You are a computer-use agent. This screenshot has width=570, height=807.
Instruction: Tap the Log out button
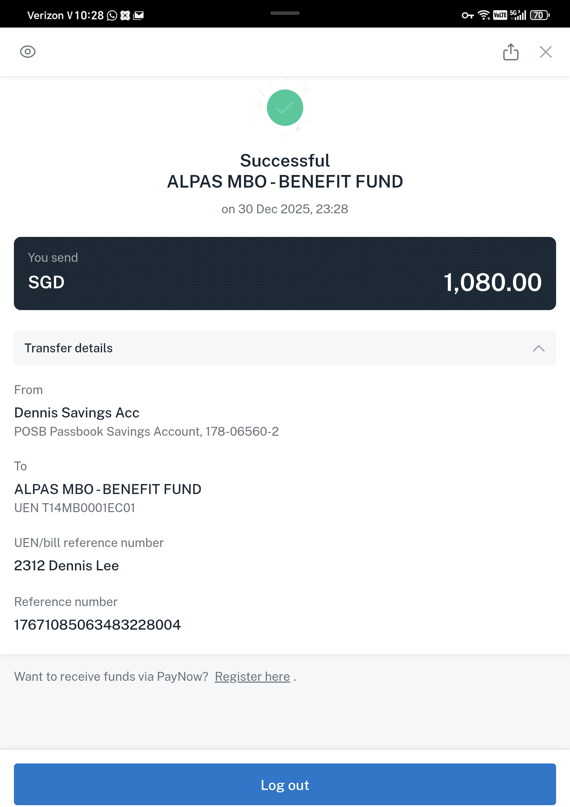pyautogui.click(x=285, y=784)
